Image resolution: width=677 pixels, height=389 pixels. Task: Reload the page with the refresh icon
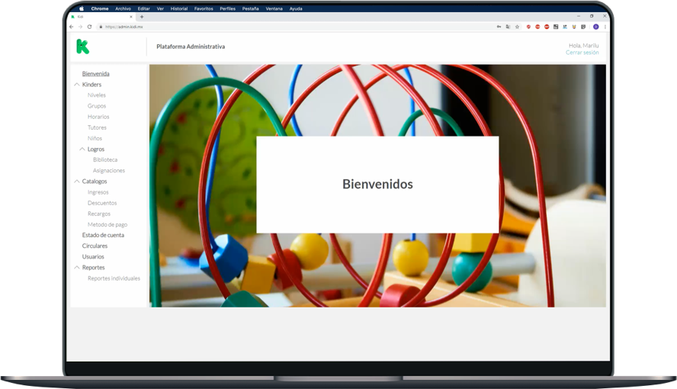(89, 27)
